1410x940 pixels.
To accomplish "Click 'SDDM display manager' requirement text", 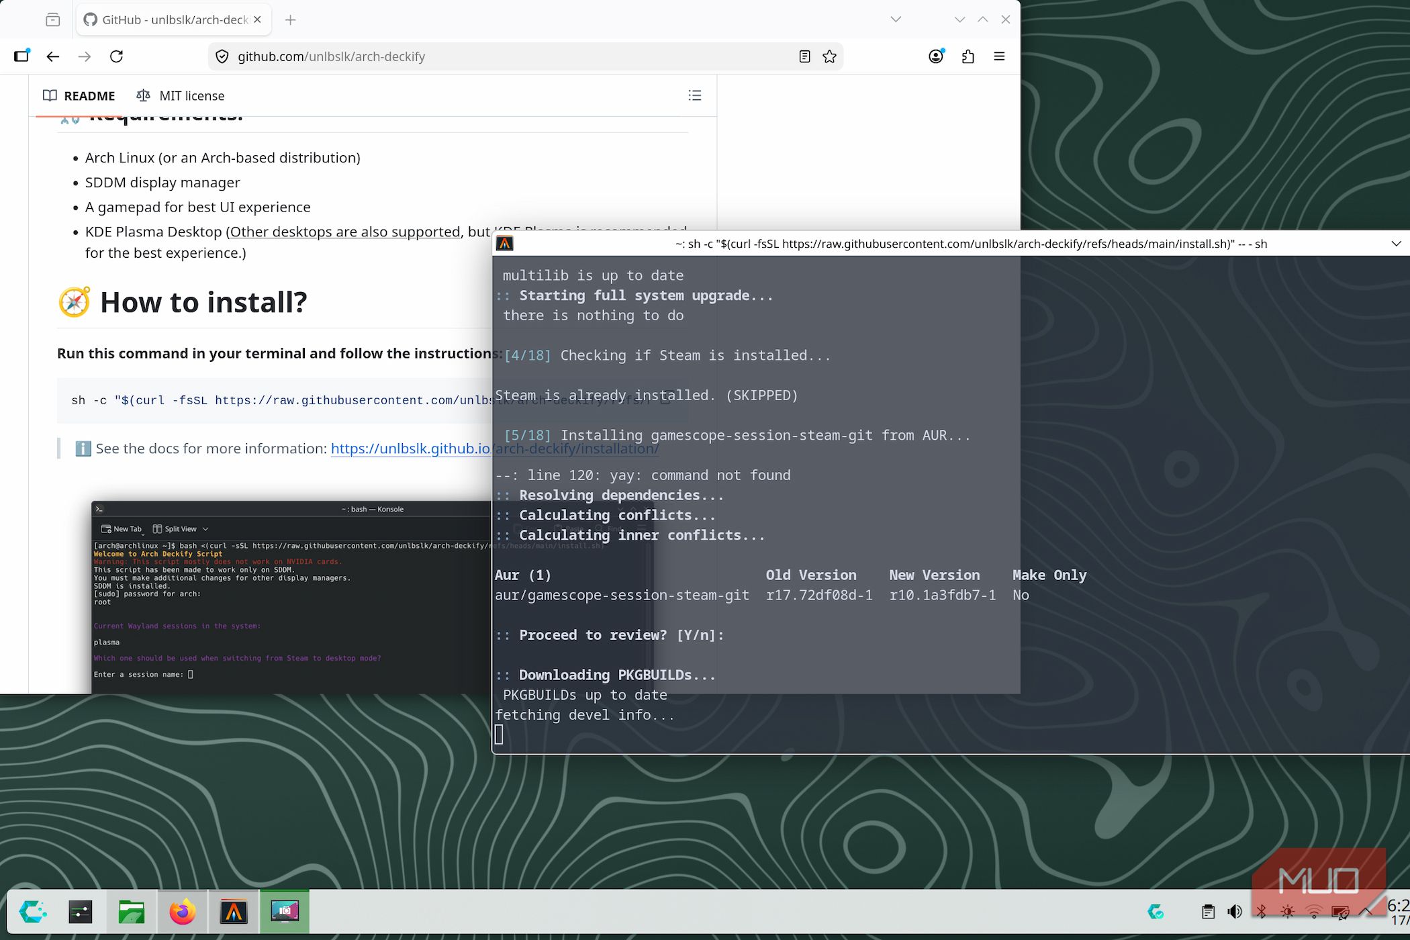I will (162, 183).
